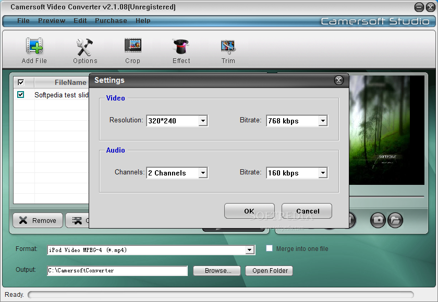
Task: Open the Help menu
Action: click(x=143, y=21)
